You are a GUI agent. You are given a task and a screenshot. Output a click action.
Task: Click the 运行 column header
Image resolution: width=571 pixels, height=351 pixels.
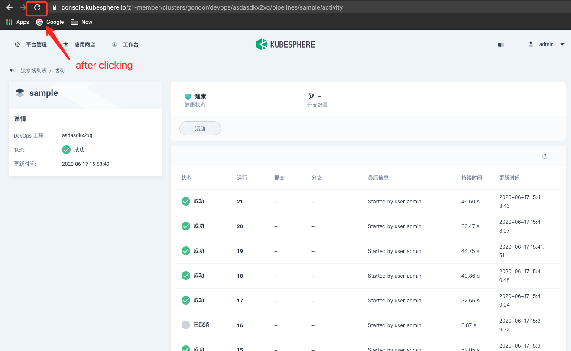(x=242, y=178)
